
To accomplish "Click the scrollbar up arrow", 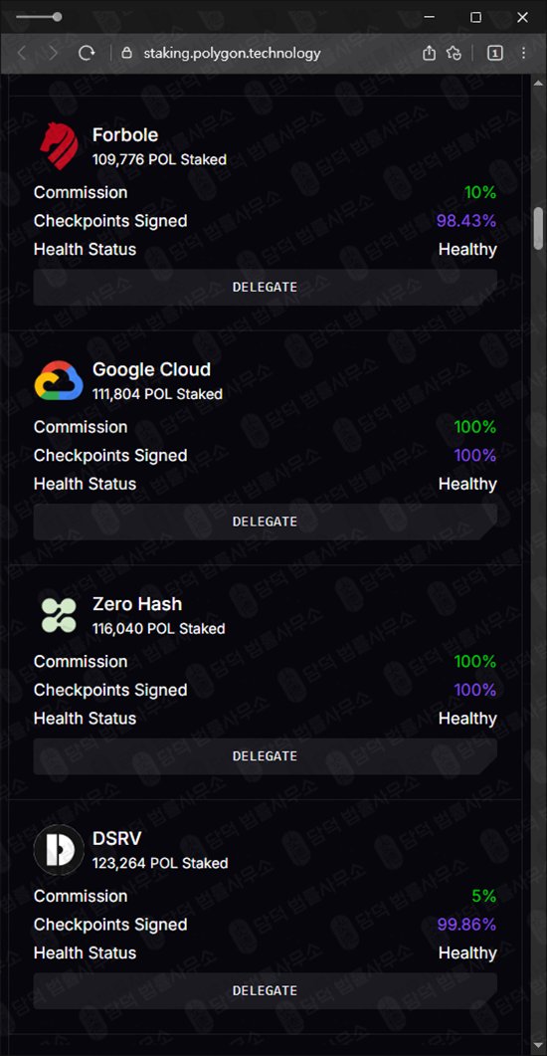I will [x=538, y=83].
